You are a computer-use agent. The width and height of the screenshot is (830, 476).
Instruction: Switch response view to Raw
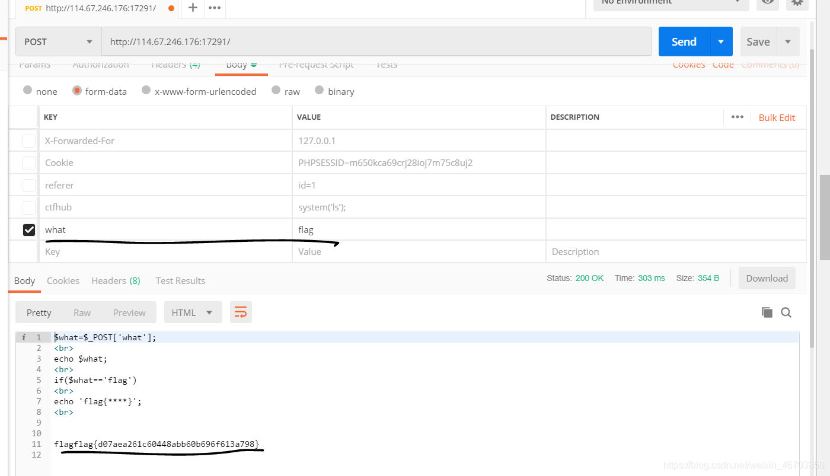[x=82, y=312]
